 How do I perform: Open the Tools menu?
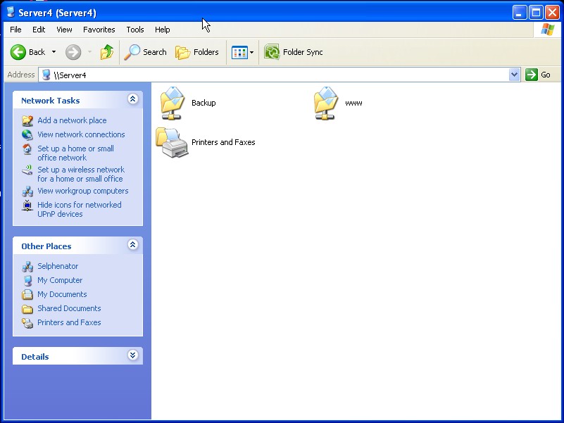[x=135, y=30]
